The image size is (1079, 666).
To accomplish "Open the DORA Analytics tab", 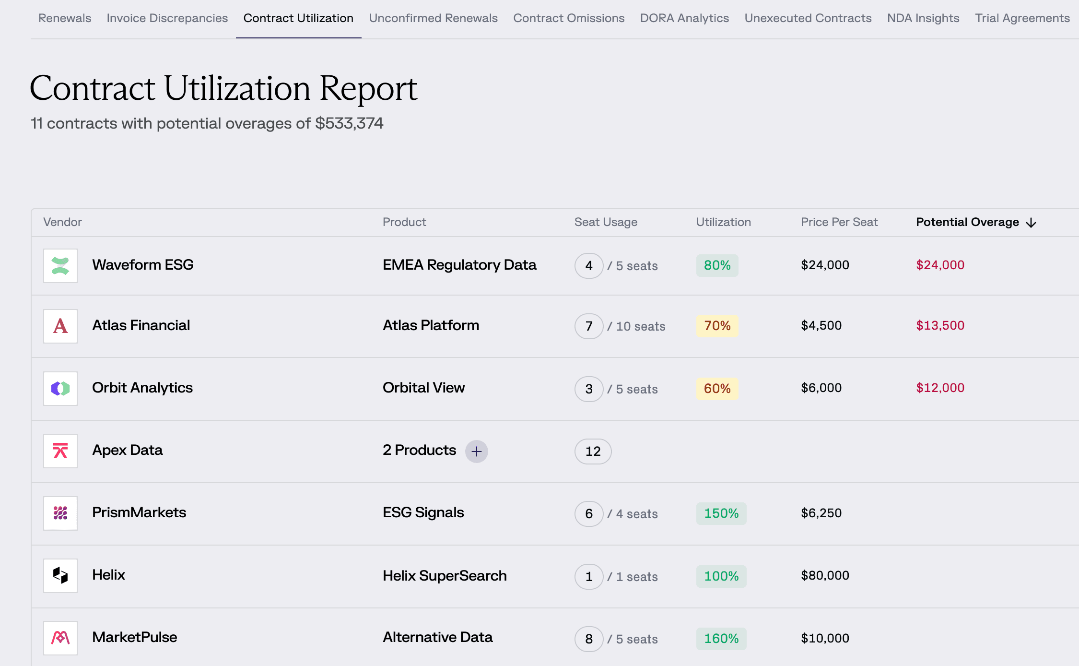I will tap(684, 18).
